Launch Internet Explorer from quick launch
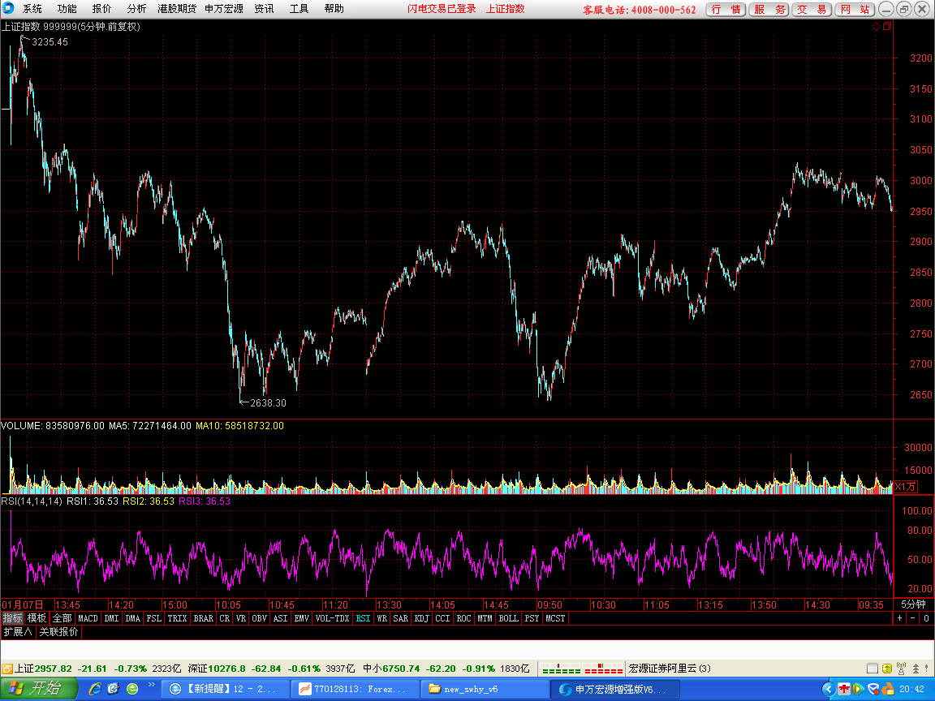This screenshot has width=935, height=701. tap(95, 689)
